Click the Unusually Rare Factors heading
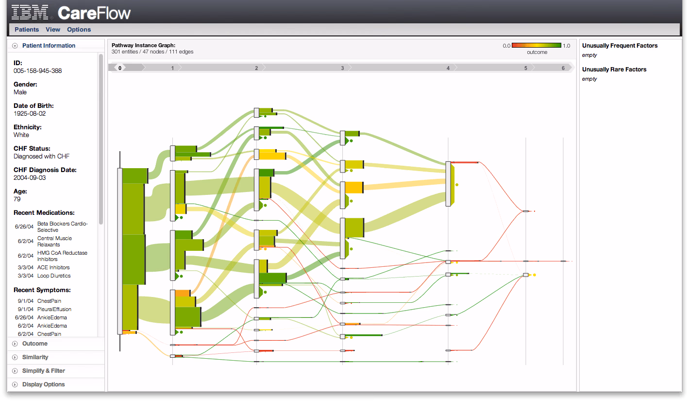The height and width of the screenshot is (401, 689). point(614,70)
